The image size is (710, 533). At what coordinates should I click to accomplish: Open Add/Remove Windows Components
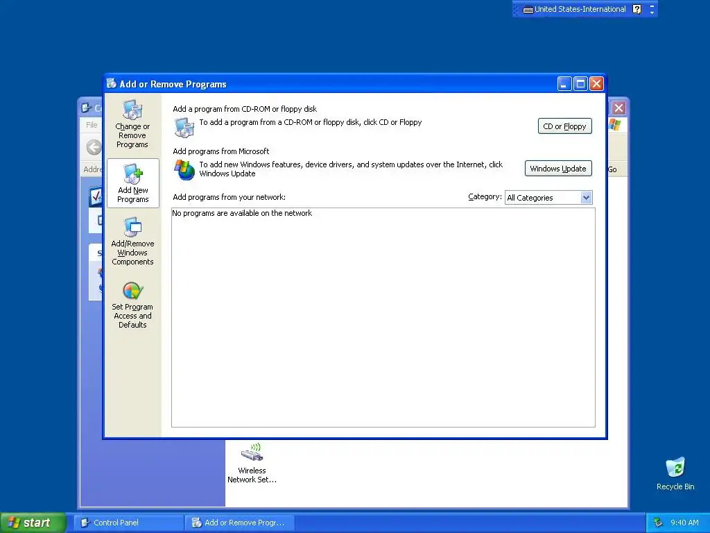pos(132,241)
